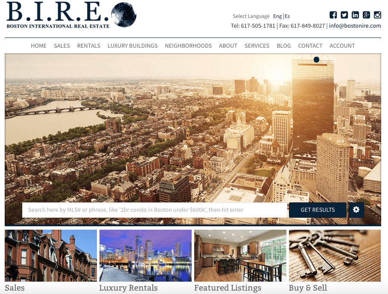Click the Boston International Real Estate tagline
Screen dimensions: 388x294
pos(58,26)
